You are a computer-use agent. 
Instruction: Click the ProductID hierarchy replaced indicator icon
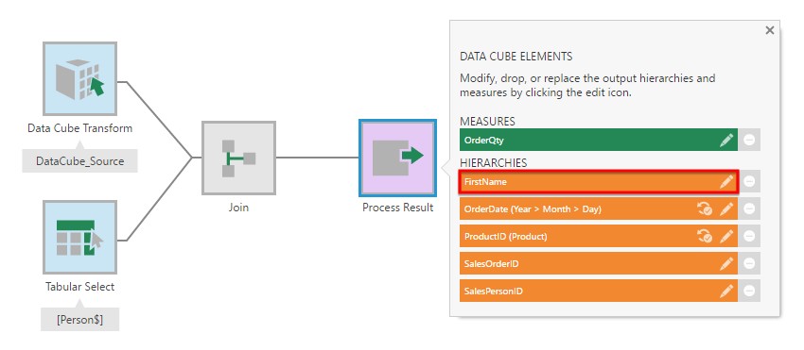point(705,237)
